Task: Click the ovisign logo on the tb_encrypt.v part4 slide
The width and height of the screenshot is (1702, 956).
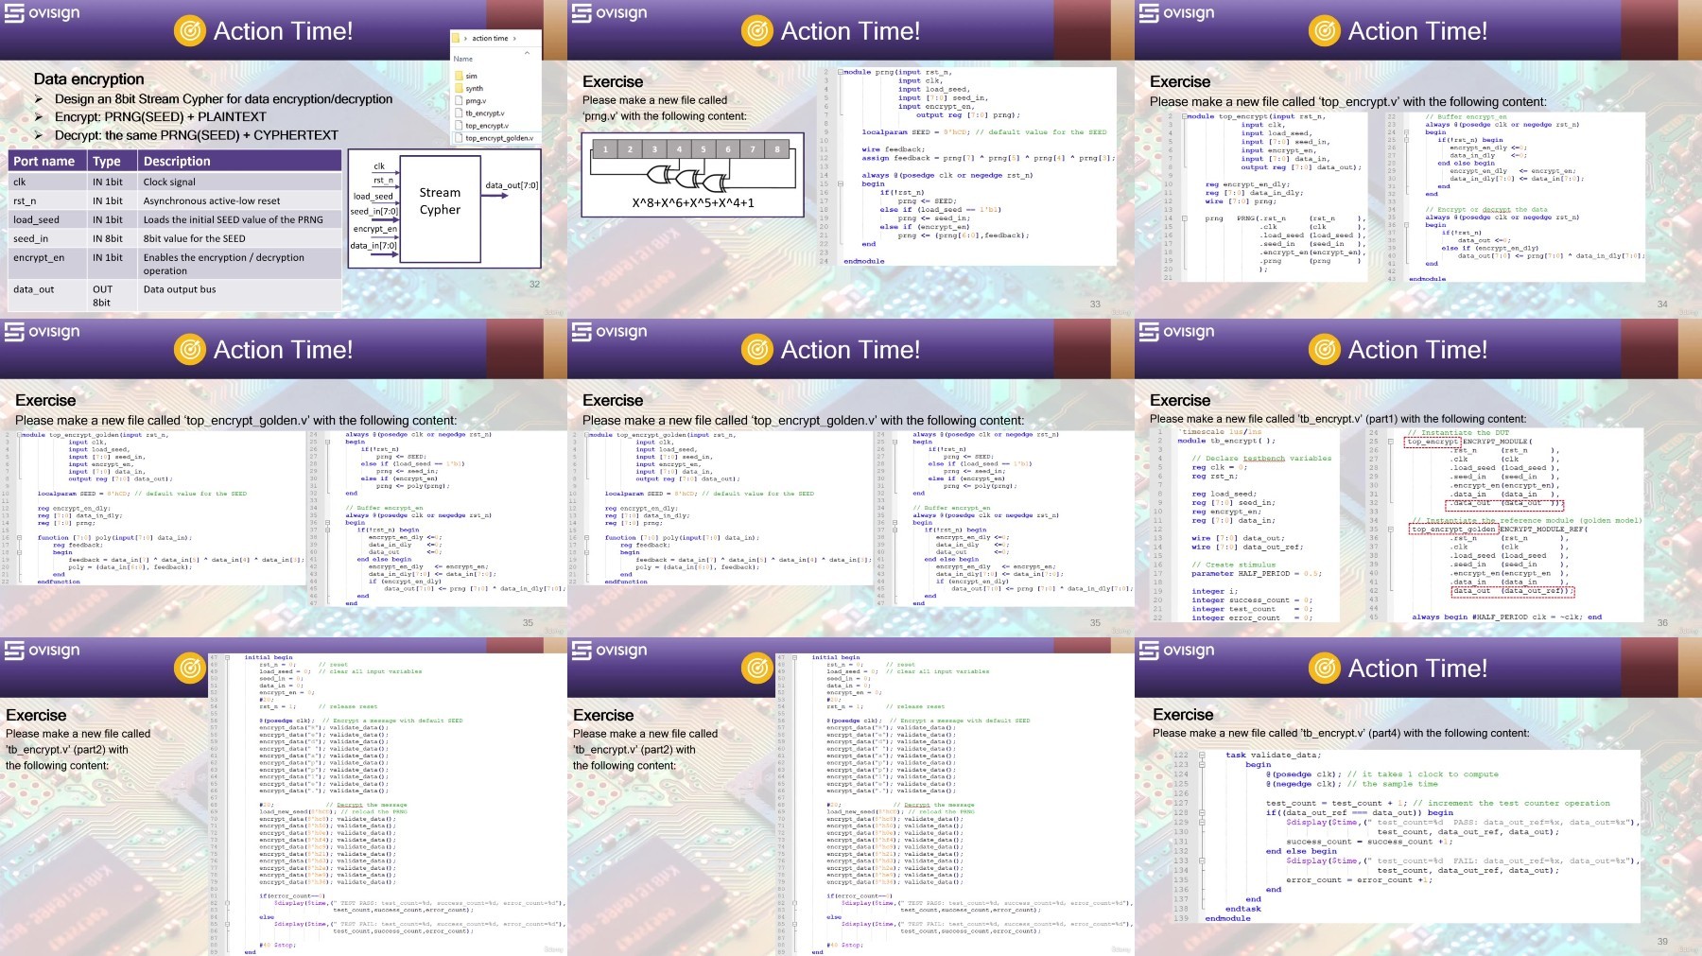Action: (1177, 651)
